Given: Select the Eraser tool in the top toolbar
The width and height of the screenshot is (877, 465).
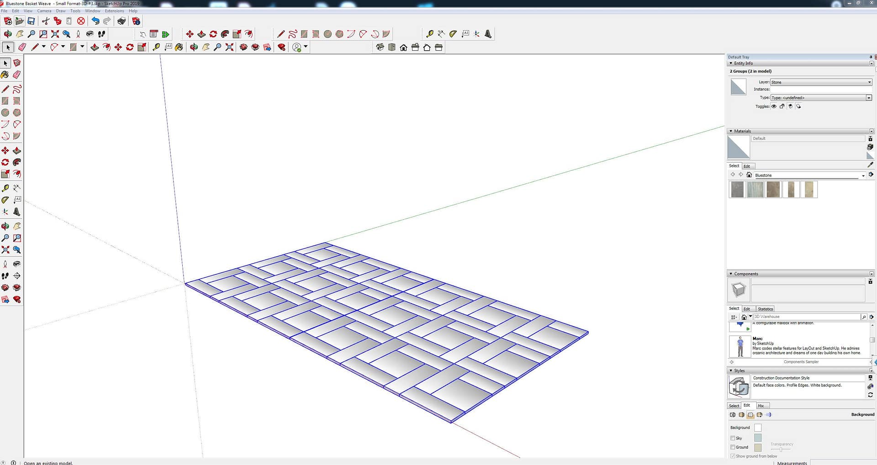Looking at the screenshot, I should point(22,47).
